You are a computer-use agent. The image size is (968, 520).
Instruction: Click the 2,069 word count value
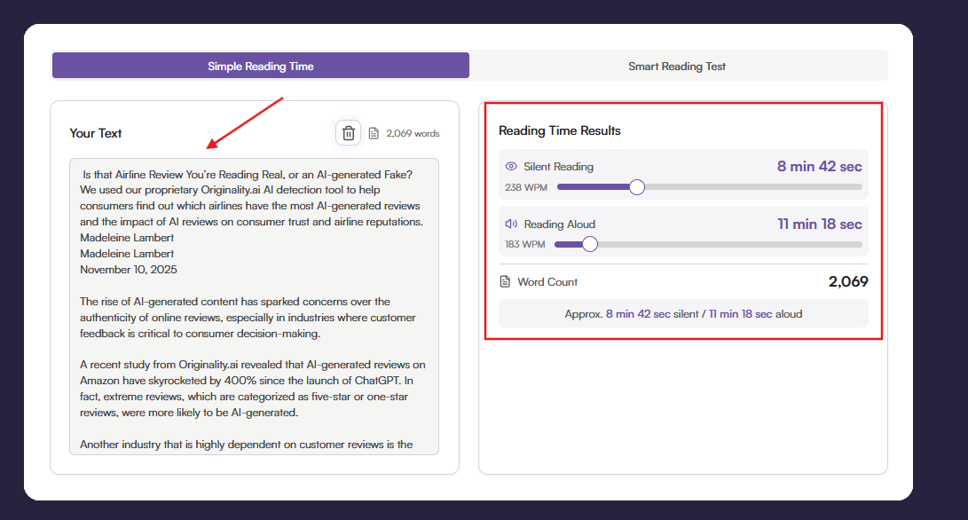tap(846, 281)
